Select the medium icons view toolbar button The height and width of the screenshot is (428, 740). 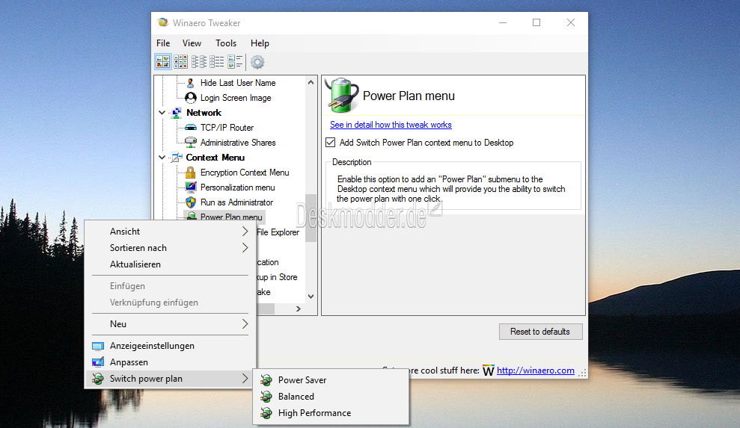181,62
